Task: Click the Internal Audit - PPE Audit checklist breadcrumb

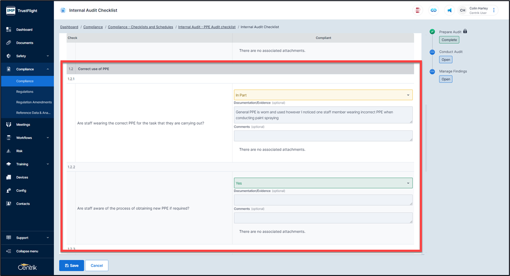Action: (207, 27)
